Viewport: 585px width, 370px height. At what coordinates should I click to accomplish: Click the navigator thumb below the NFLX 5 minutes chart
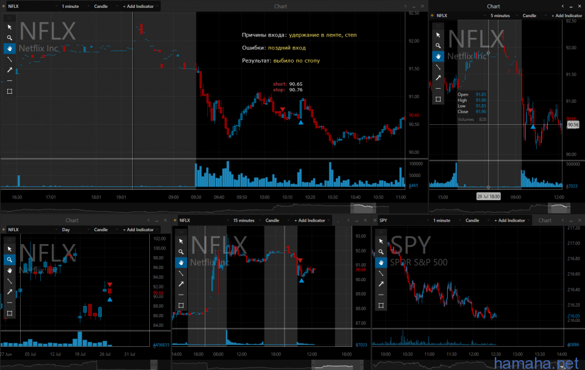coord(559,208)
